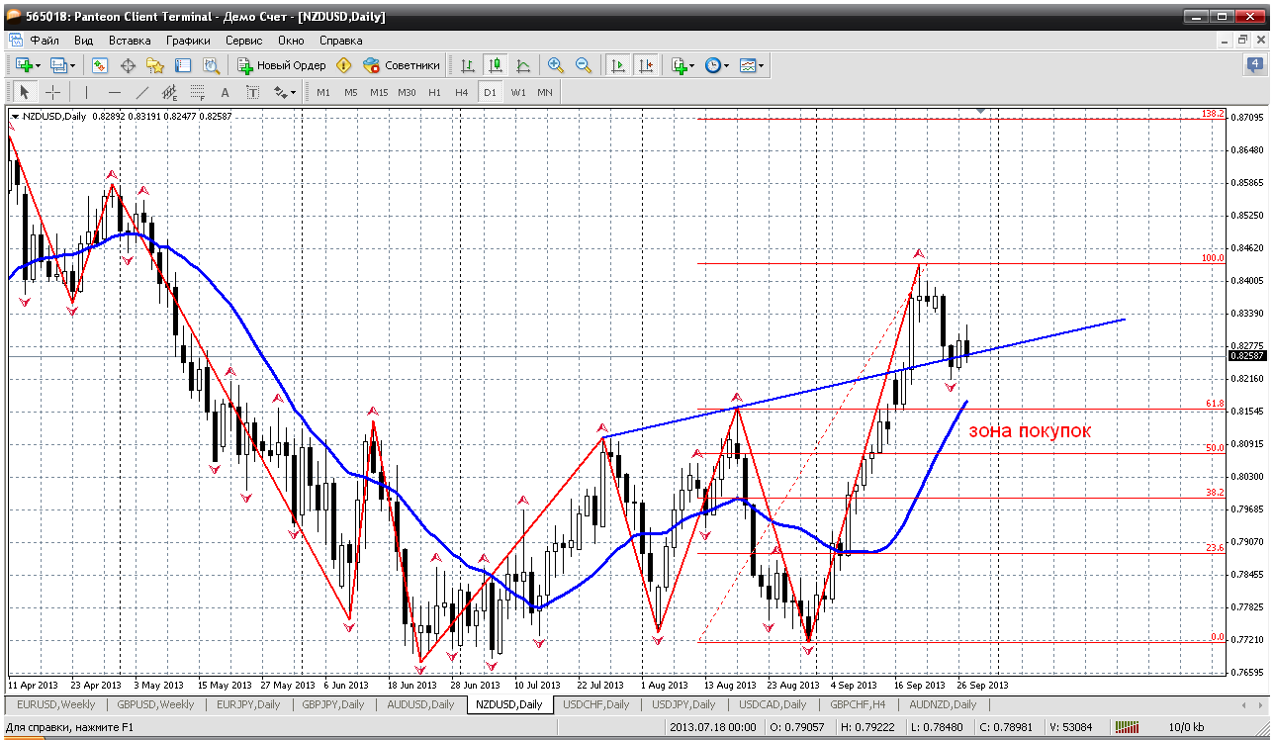
Task: Open the Окно menu
Action: (x=291, y=41)
